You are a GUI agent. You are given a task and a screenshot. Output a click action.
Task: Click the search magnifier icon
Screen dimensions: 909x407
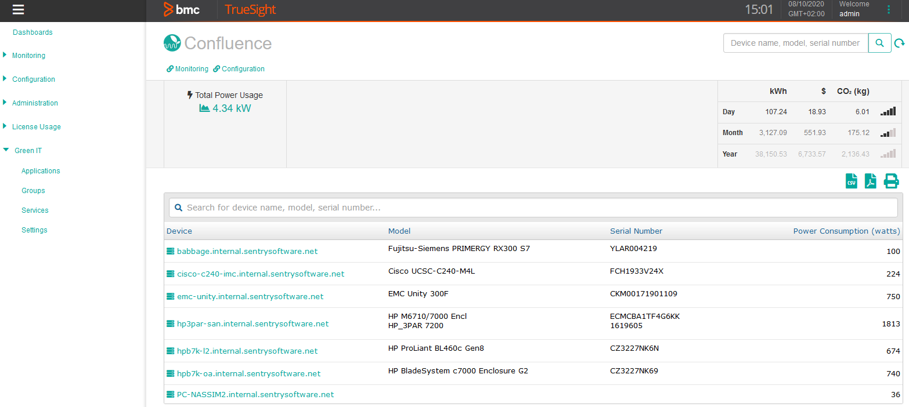pos(879,42)
